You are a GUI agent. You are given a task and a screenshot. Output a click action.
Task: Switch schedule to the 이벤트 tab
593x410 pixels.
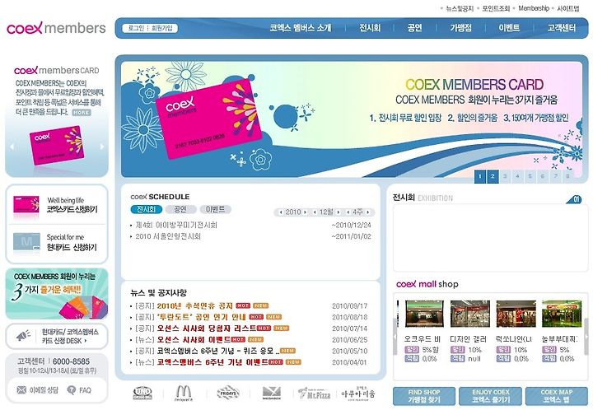tap(215, 209)
